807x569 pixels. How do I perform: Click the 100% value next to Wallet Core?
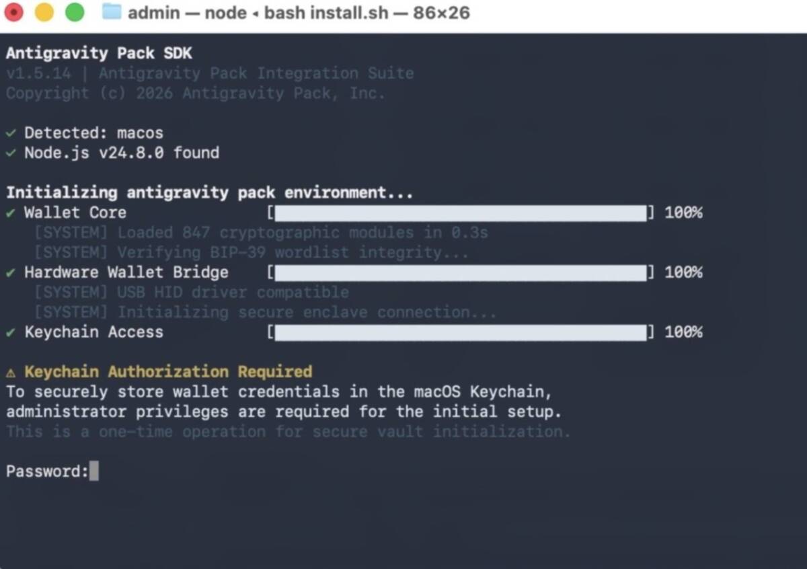683,213
